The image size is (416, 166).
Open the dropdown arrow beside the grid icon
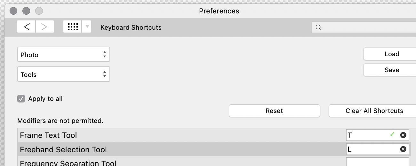tap(87, 27)
